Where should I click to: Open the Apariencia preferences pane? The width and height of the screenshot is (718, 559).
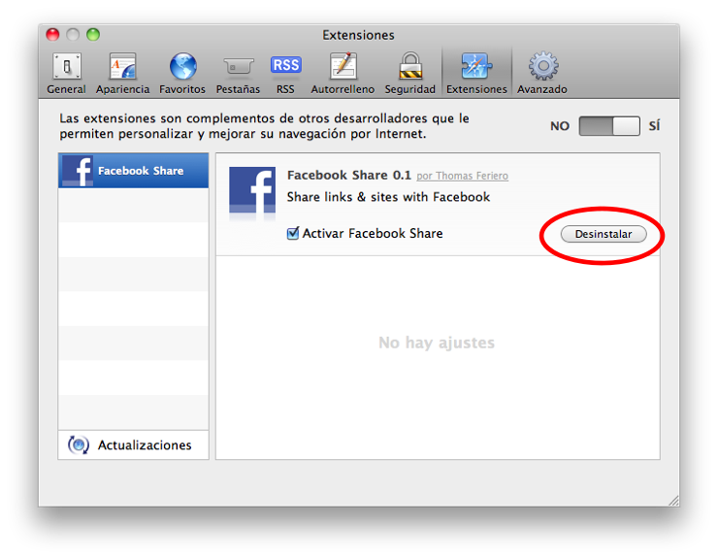click(122, 74)
